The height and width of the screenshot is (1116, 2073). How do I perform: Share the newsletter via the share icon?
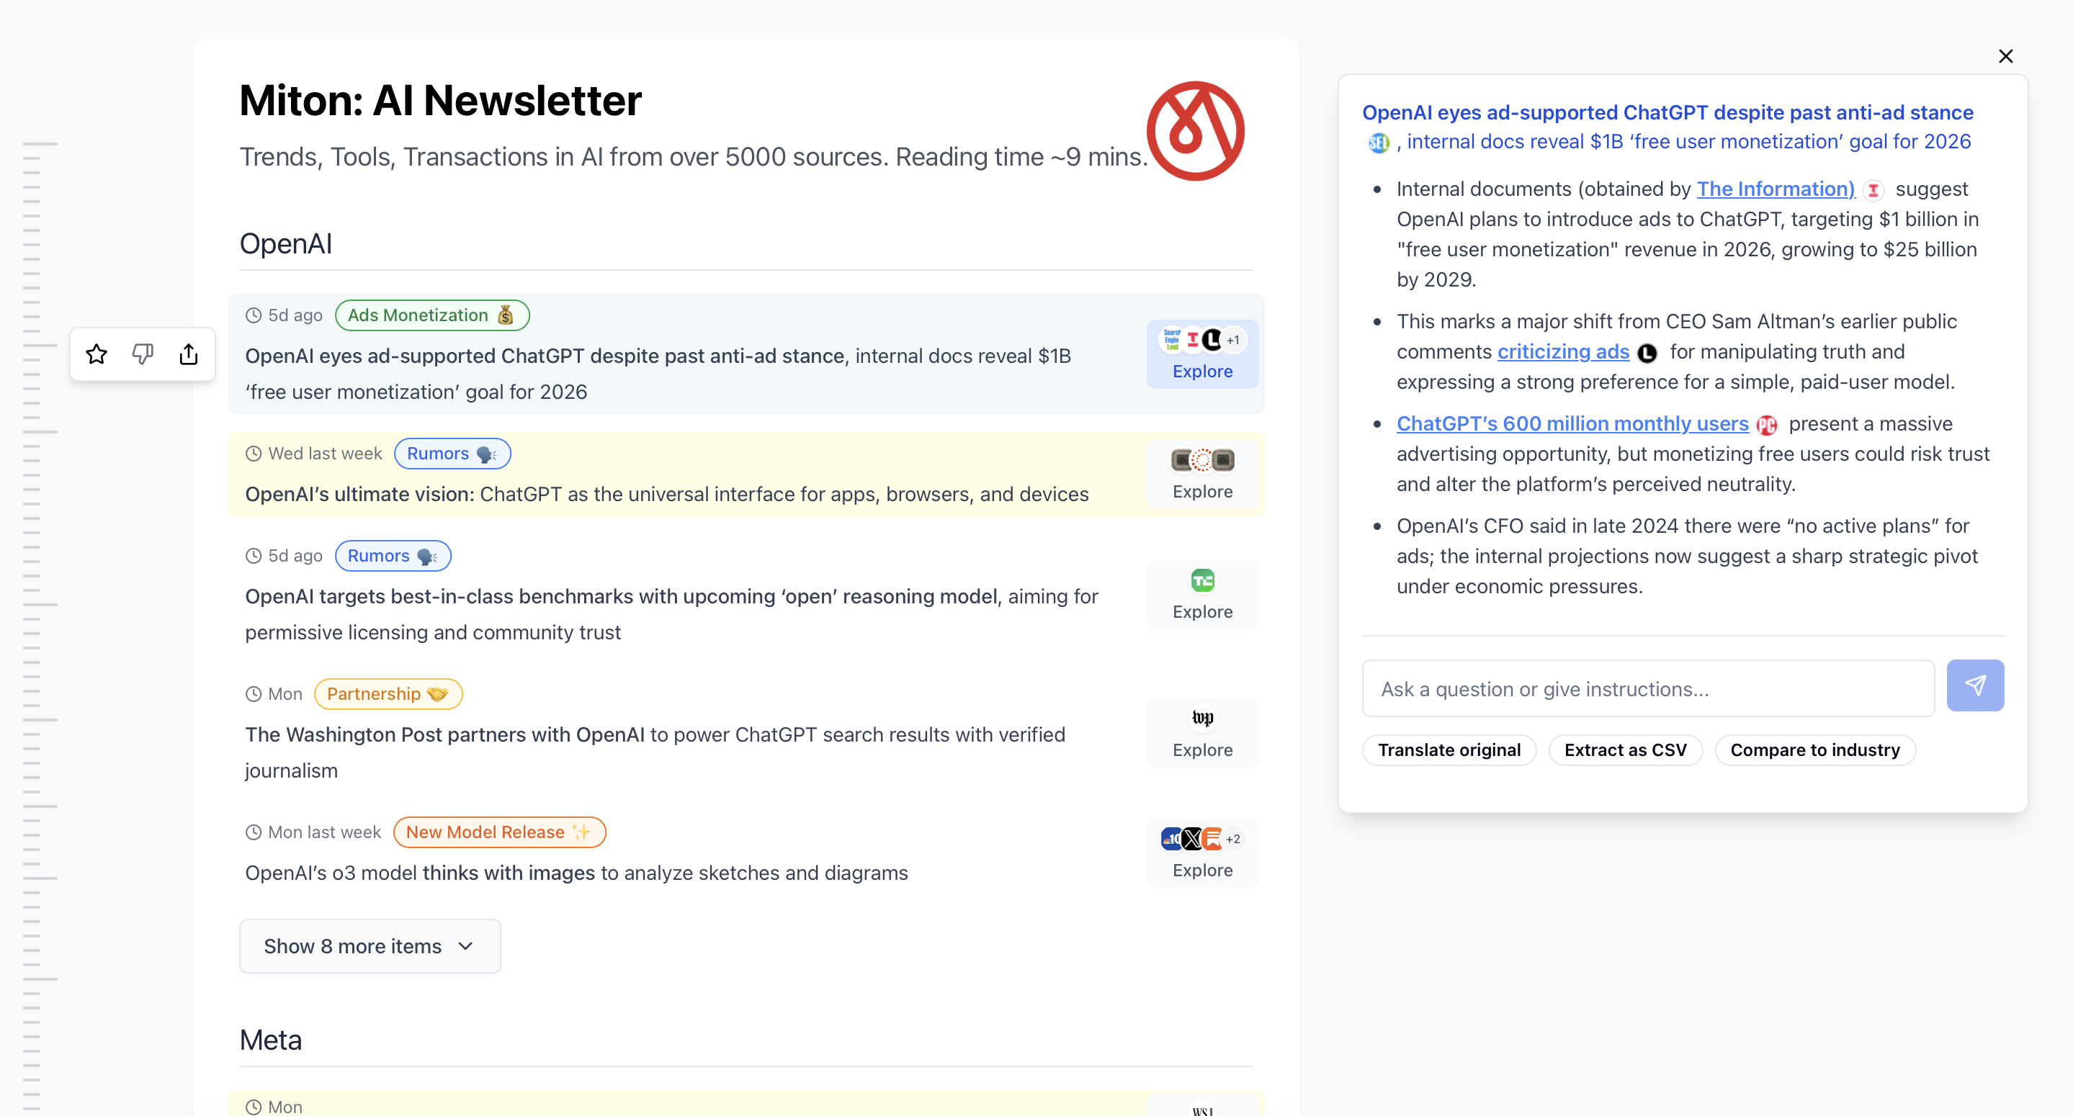click(x=189, y=354)
